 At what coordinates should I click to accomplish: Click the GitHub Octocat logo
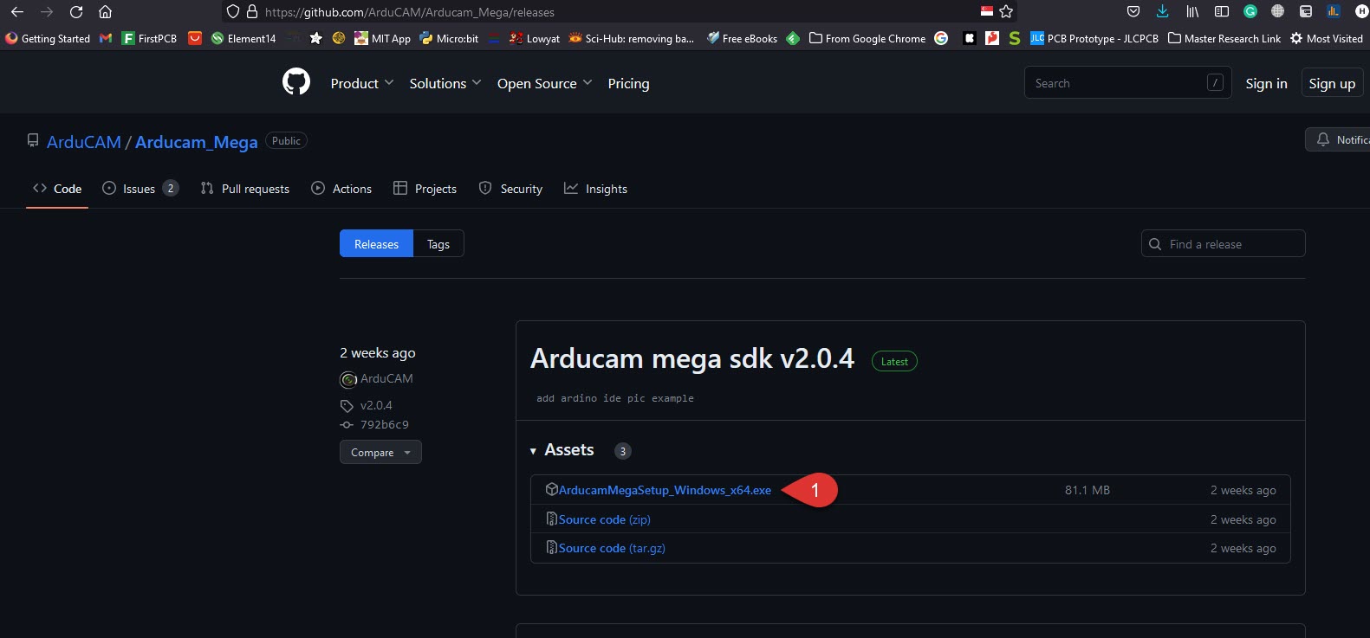tap(296, 82)
